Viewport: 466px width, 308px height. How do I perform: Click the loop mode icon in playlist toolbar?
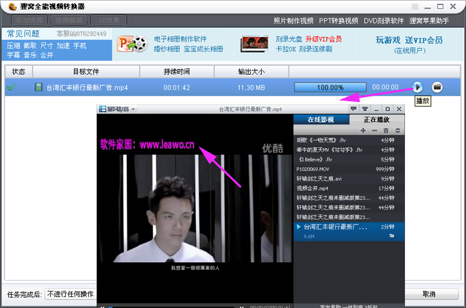pyautogui.click(x=397, y=130)
